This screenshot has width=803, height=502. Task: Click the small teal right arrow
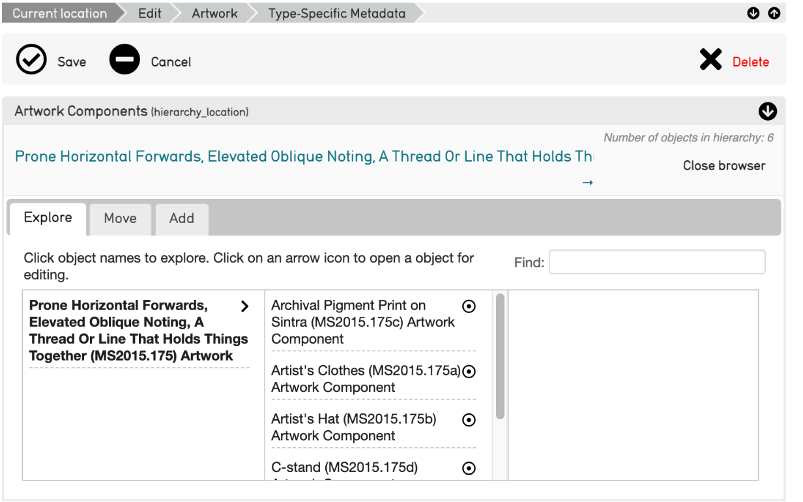pos(587,183)
